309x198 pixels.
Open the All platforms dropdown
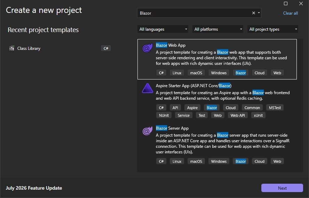[218, 29]
